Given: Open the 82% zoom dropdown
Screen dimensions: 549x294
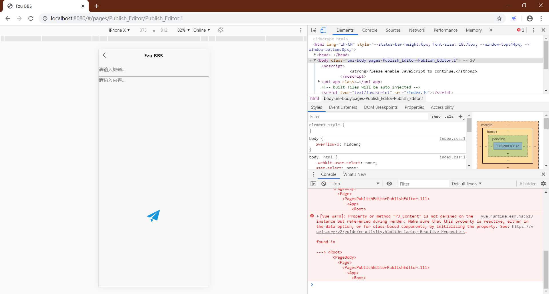Looking at the screenshot, I should [184, 30].
